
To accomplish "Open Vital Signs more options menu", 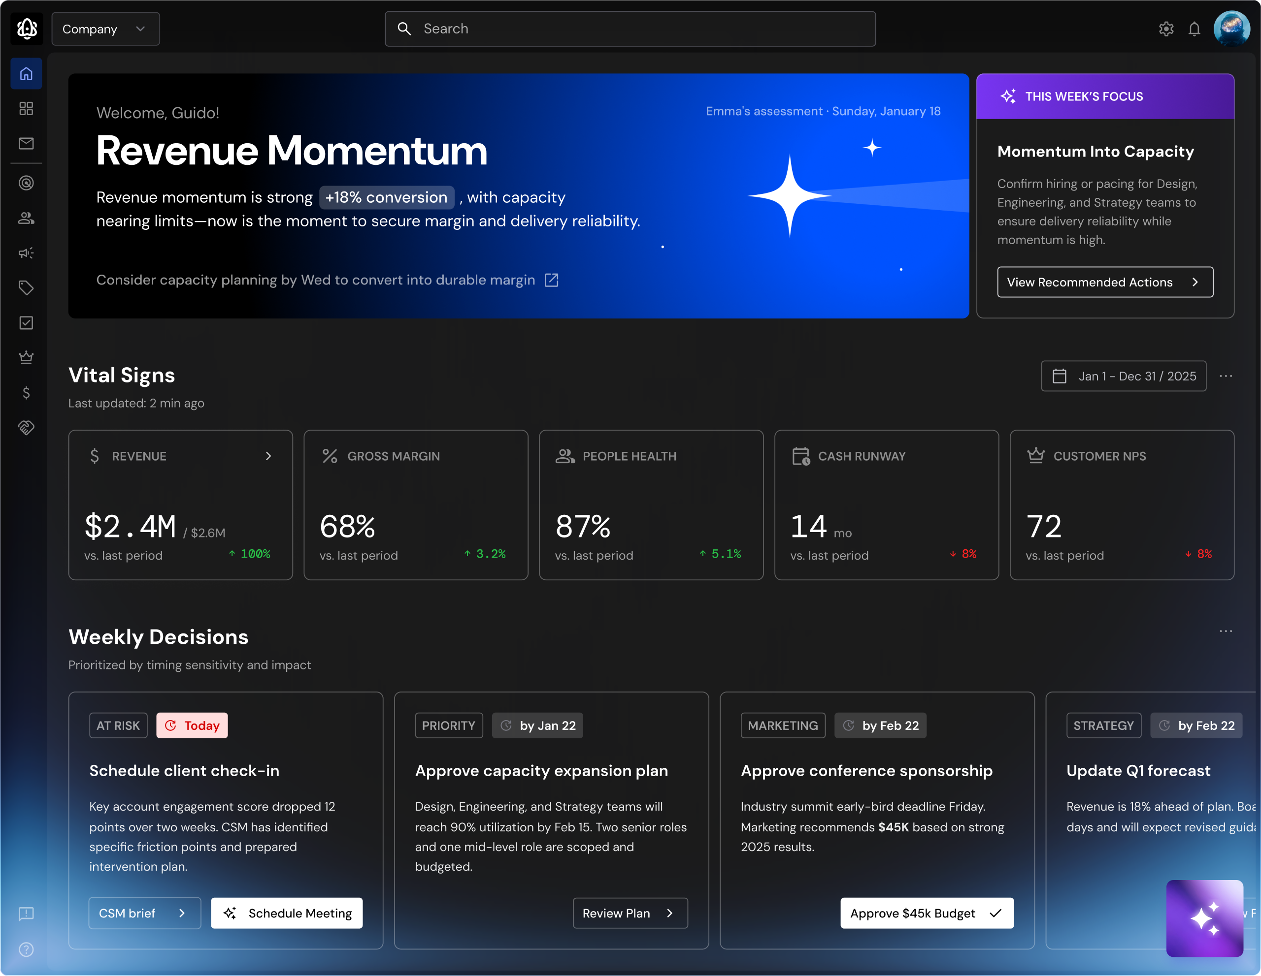I will [1226, 376].
